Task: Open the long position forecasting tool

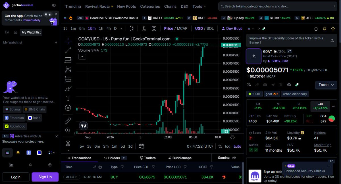Action: click(x=68, y=79)
